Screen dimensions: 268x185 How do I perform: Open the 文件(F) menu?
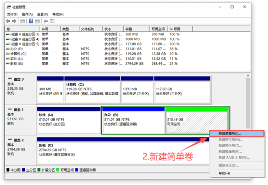coord(12,14)
